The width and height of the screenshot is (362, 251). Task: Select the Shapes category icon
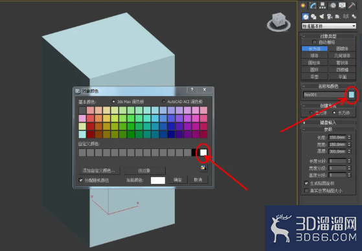(x=313, y=17)
